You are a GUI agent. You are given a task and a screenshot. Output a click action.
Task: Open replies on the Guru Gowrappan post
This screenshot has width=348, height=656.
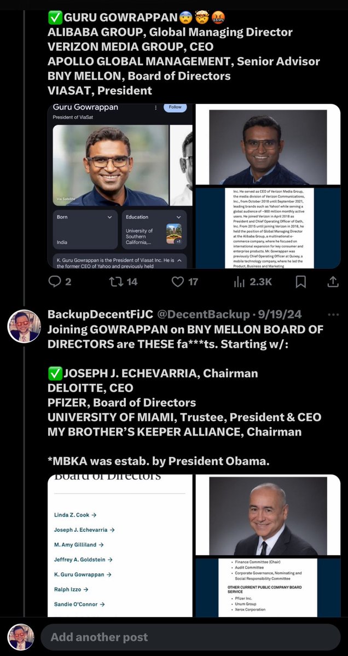[55, 282]
